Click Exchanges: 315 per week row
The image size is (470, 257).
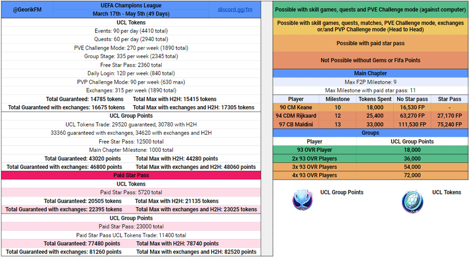tap(131, 90)
